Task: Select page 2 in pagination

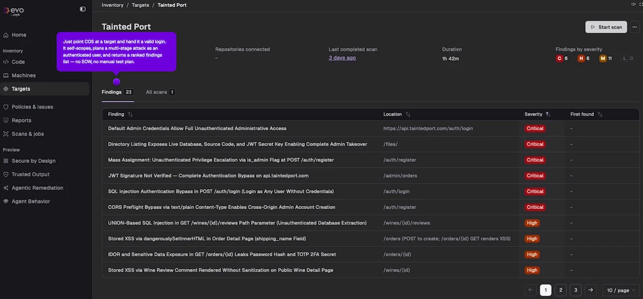Action: click(560, 290)
